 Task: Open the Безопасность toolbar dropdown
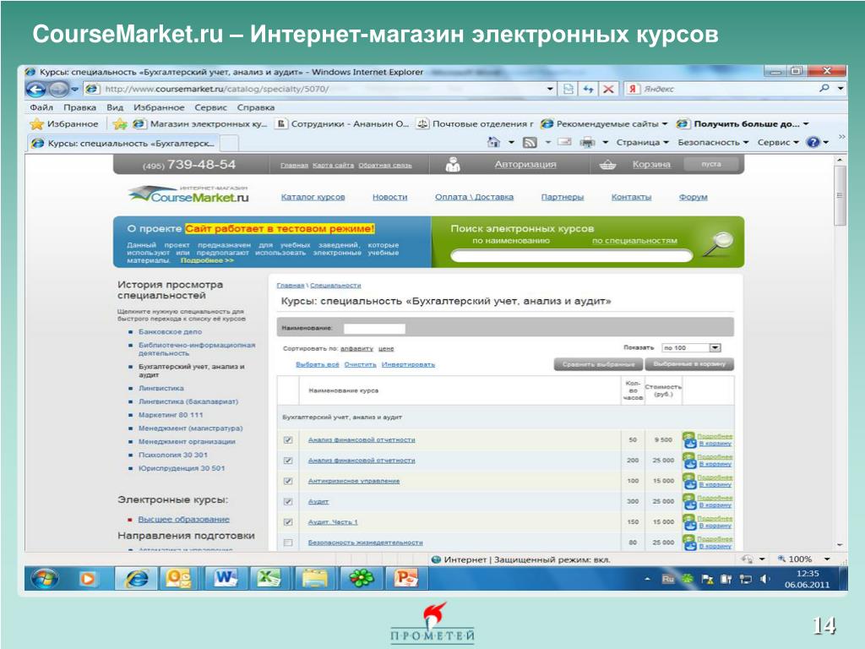click(x=713, y=142)
